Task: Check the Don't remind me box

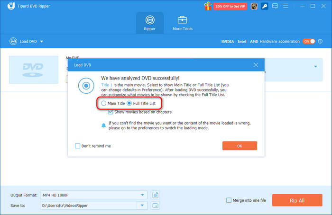Action: pyautogui.click(x=78, y=146)
